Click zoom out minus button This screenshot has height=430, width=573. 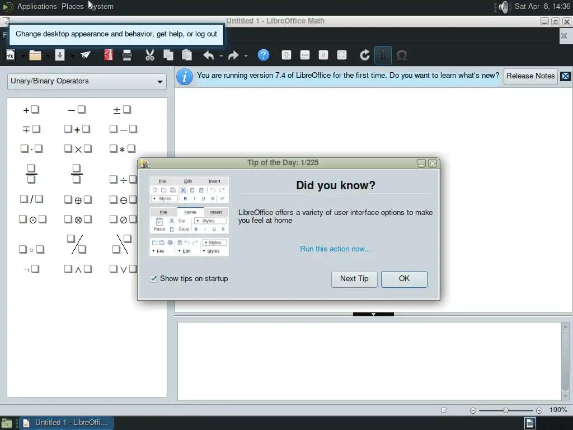[473, 410]
